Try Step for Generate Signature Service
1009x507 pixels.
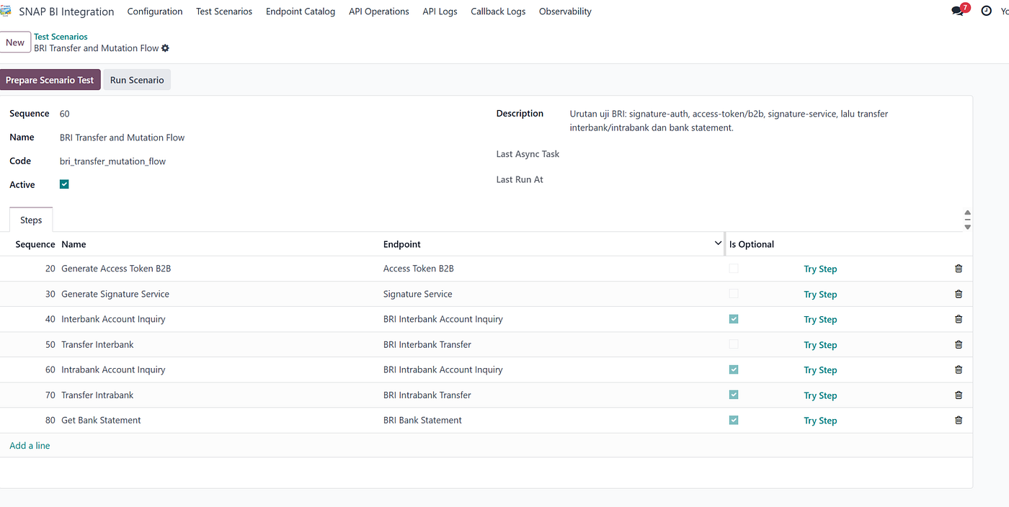(x=820, y=294)
